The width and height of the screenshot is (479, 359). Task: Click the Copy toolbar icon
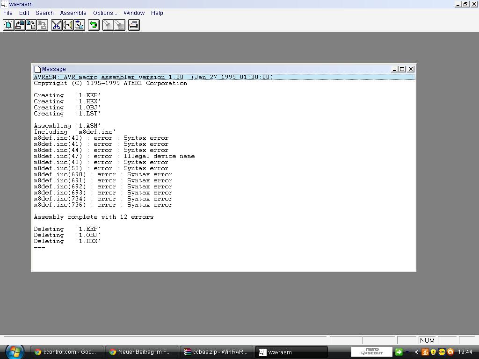pos(68,25)
